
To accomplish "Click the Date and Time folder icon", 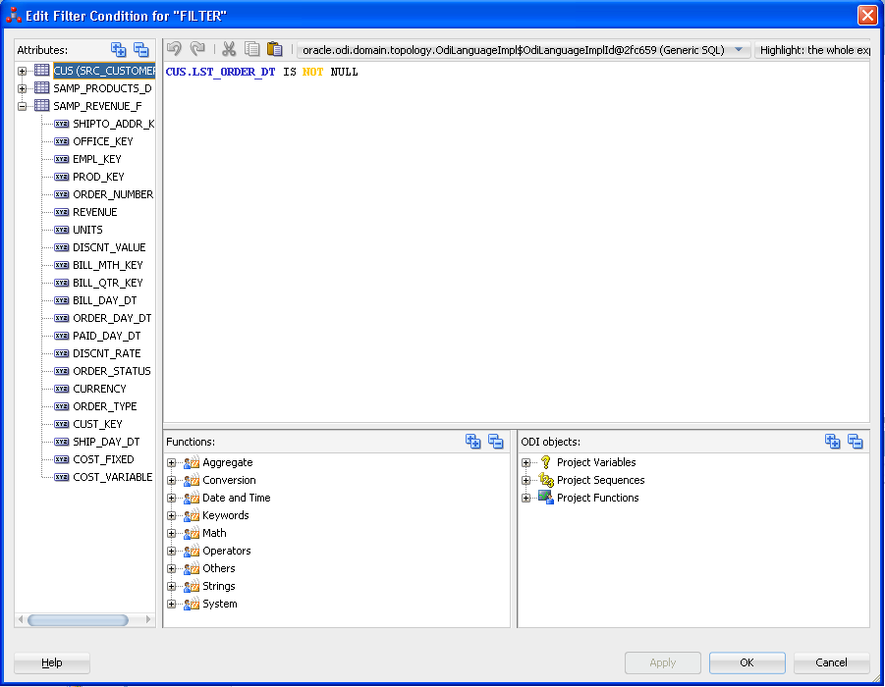I will point(192,498).
